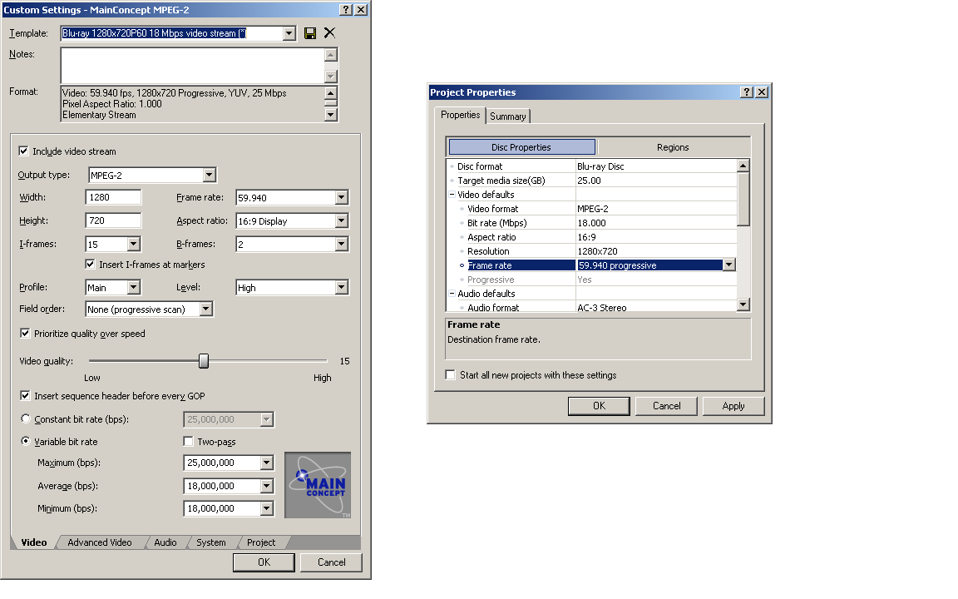Image resolution: width=958 pixels, height=599 pixels.
Task: Open the Field order dropdown
Action: pos(205,309)
